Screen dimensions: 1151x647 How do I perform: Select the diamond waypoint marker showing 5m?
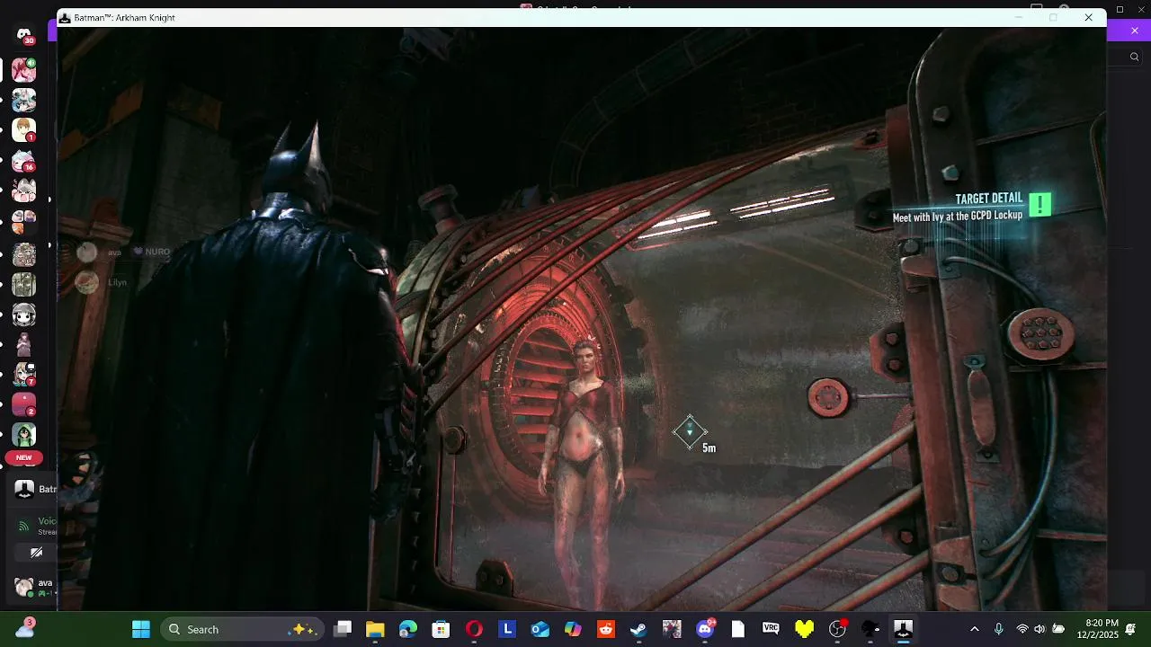[690, 432]
